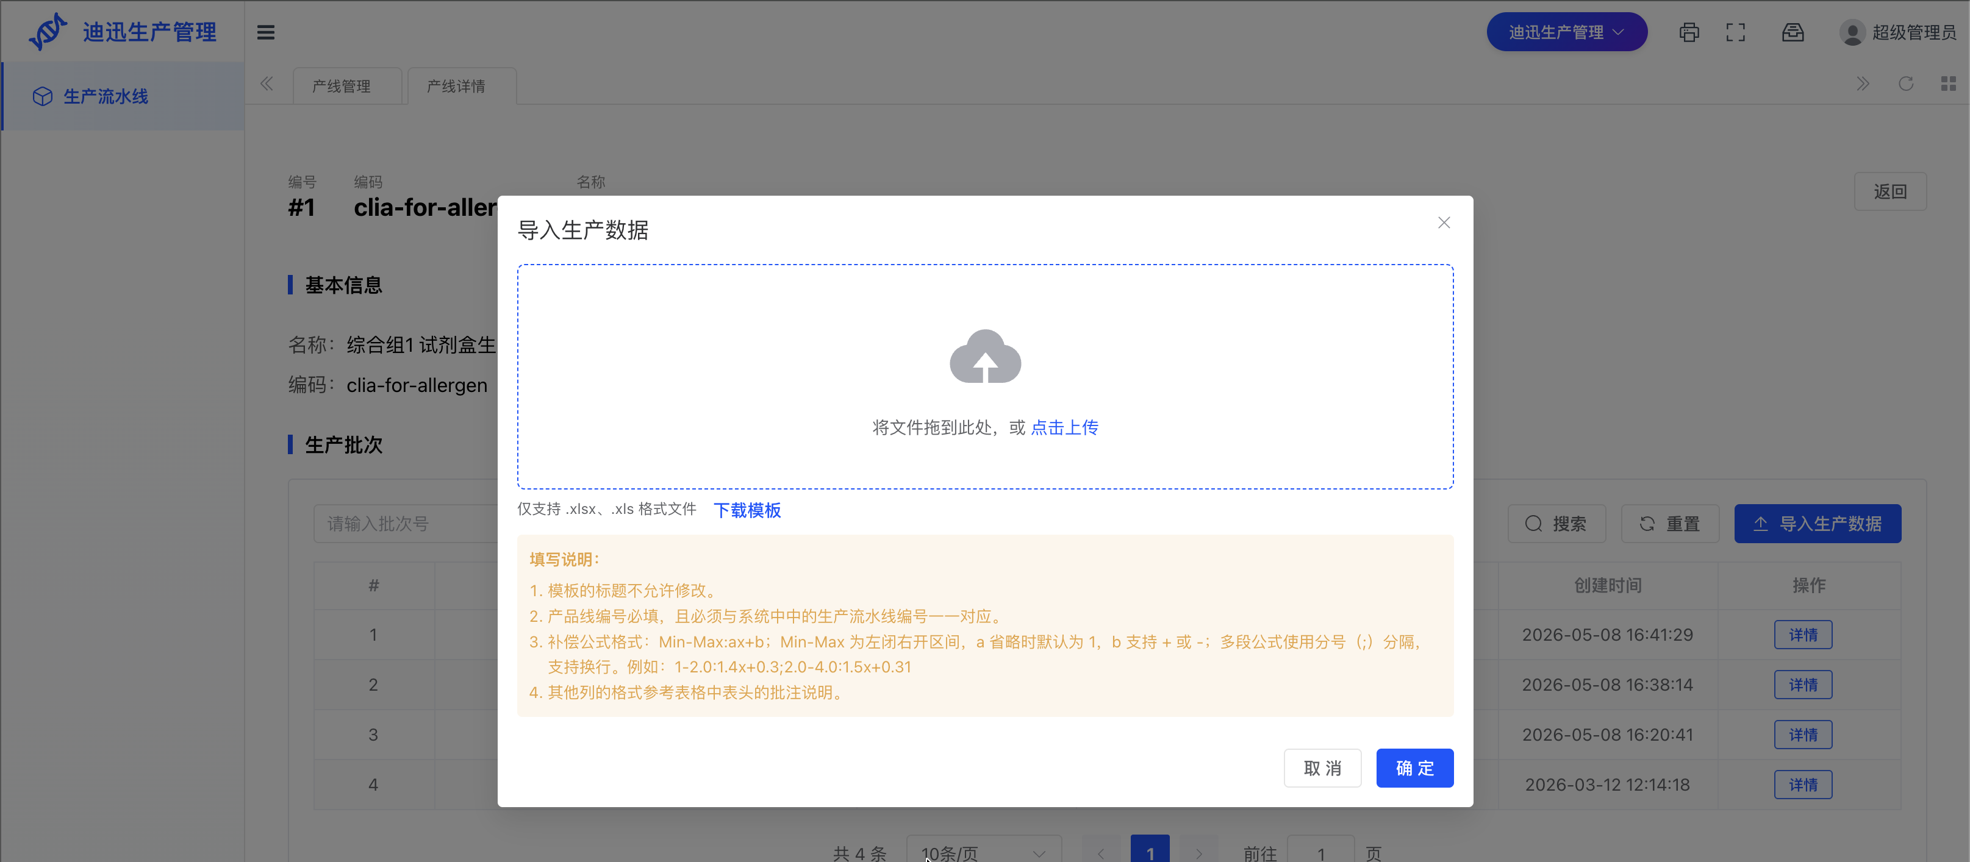Focus the 请输入批次号 search field
The height and width of the screenshot is (862, 1970).
[406, 524]
